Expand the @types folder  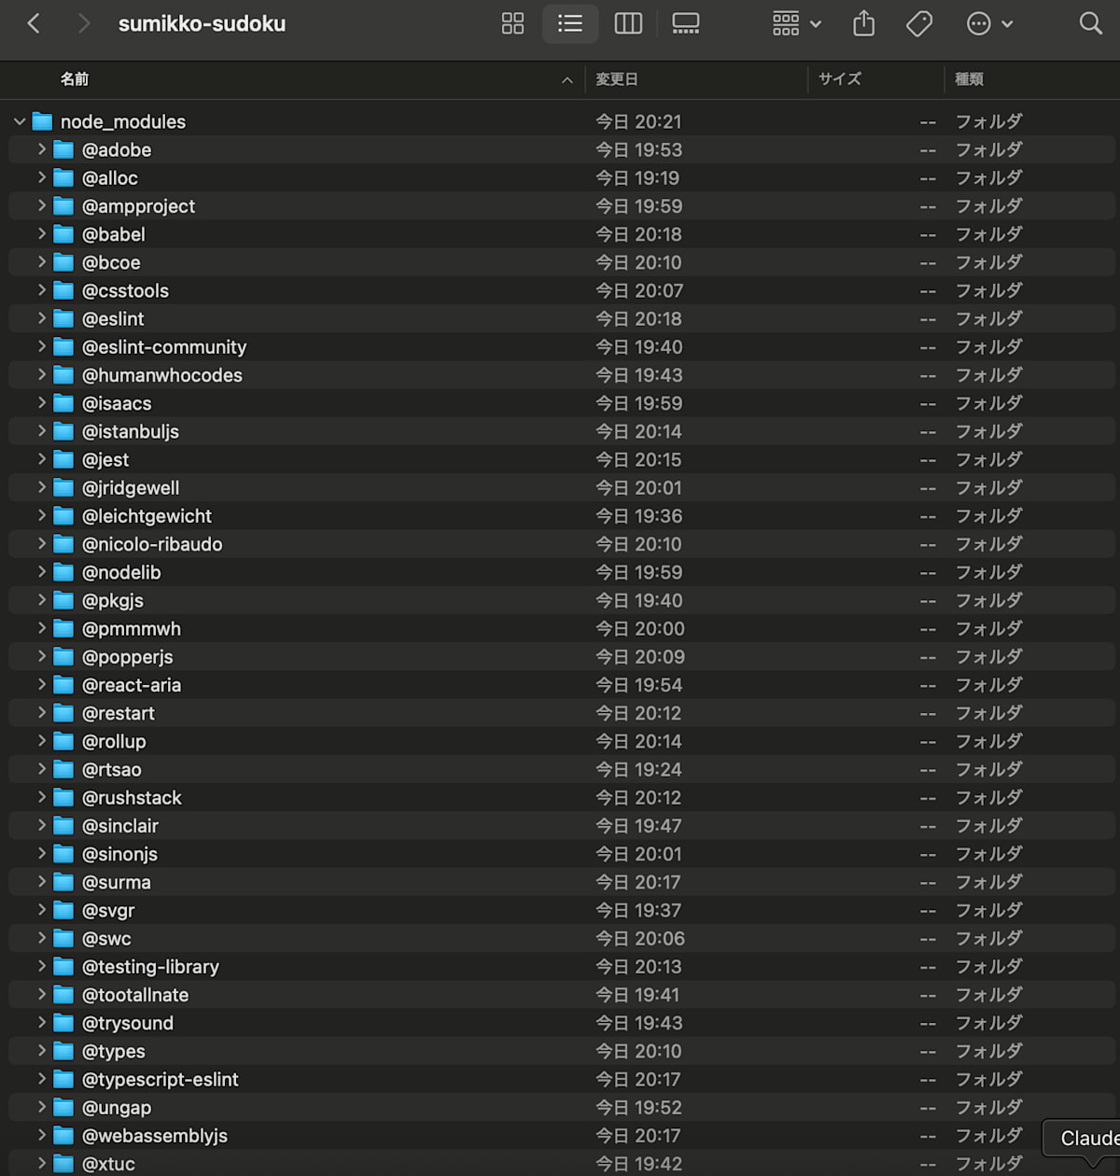(x=41, y=1051)
